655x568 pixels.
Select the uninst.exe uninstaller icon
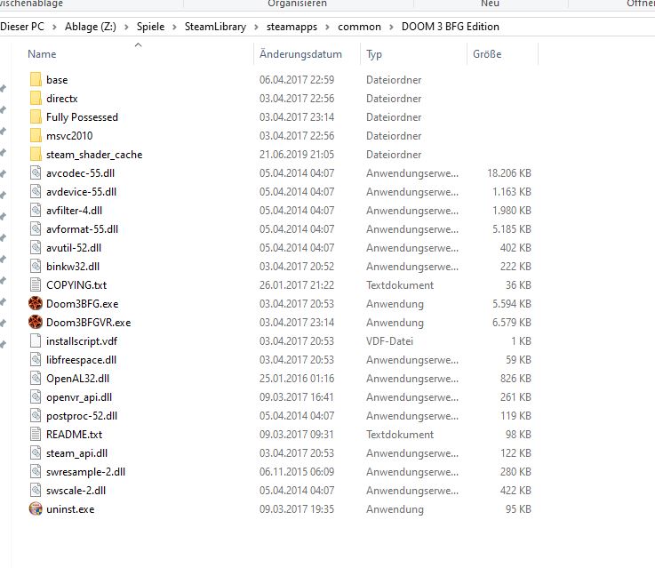click(x=36, y=508)
